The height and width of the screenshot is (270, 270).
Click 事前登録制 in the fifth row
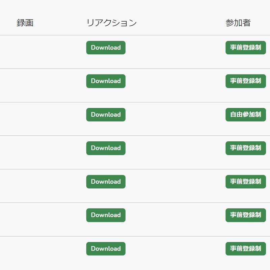(x=245, y=182)
